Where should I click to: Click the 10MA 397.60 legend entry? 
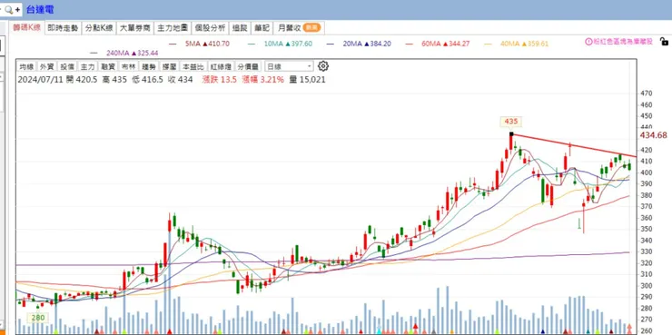(280, 44)
